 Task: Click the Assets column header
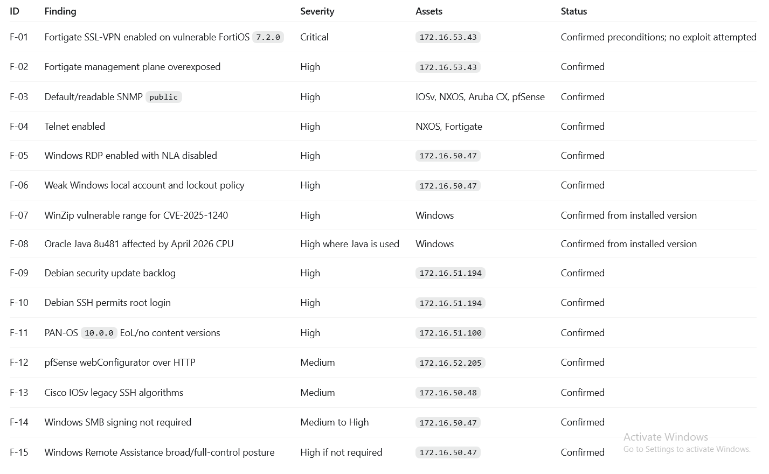tap(429, 11)
